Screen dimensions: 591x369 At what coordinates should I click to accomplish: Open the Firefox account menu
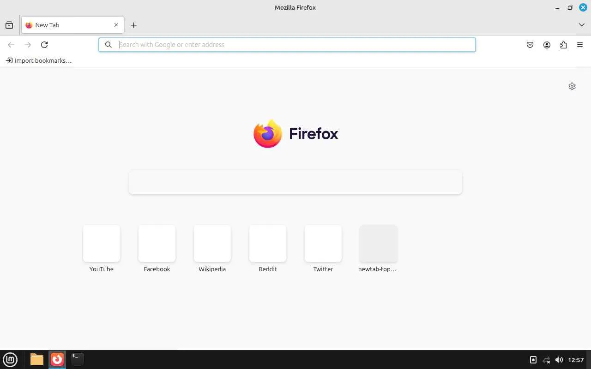pyautogui.click(x=547, y=45)
